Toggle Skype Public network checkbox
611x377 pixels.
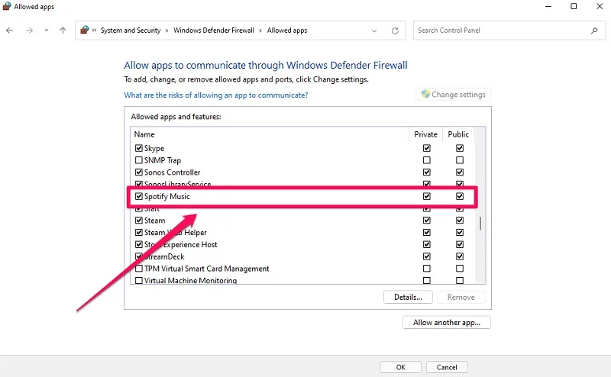(460, 148)
